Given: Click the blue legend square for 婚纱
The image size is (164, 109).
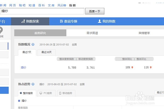Looking at the screenshot, I should pos(19,101).
